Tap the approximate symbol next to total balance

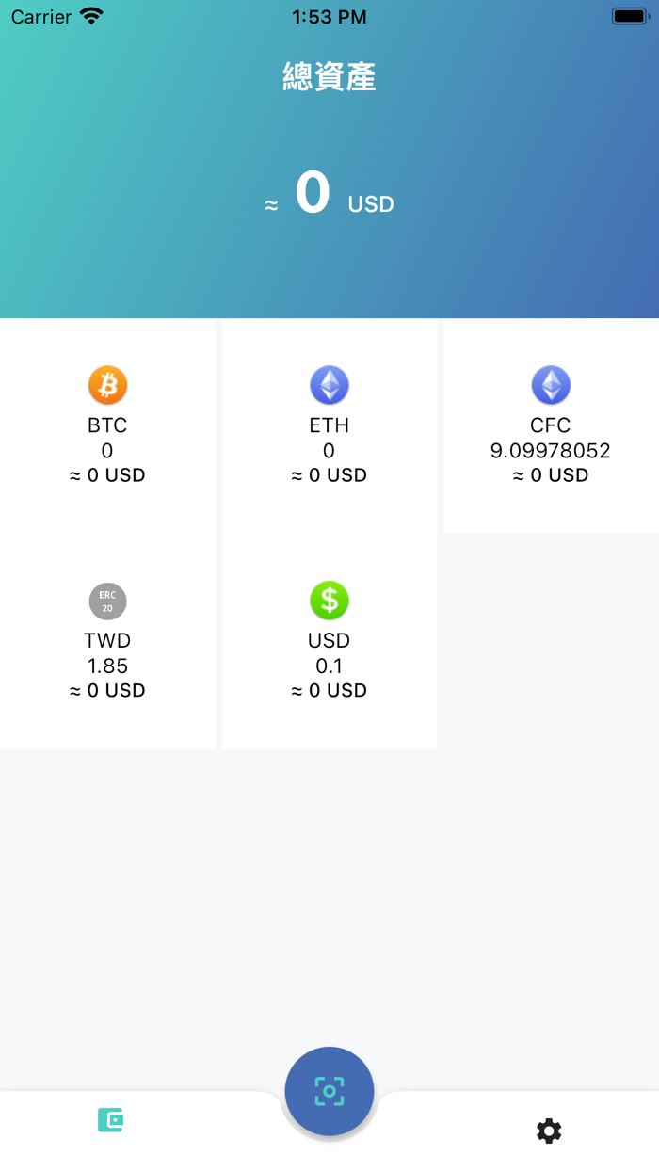pos(271,202)
